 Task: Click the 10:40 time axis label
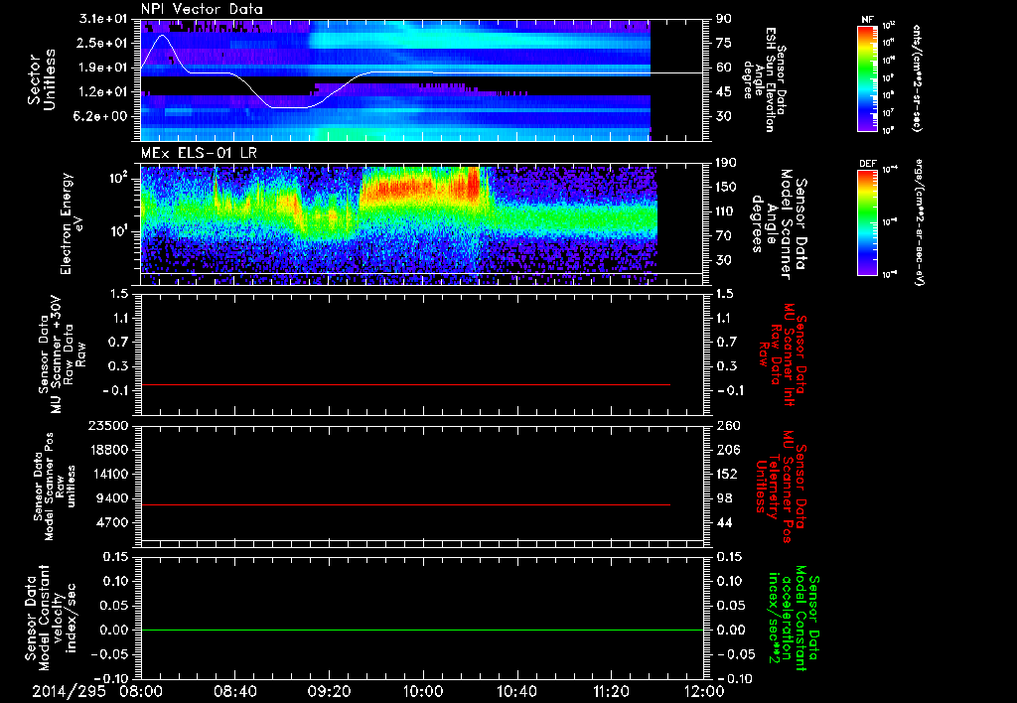pos(516,692)
